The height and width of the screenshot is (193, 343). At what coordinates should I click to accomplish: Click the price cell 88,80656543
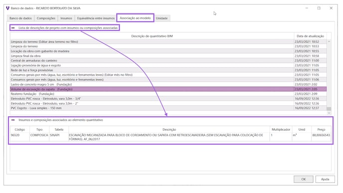321,137
